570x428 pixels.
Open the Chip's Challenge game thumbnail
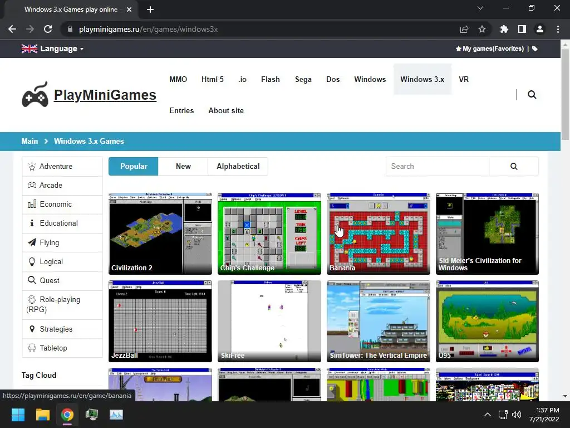tap(269, 234)
